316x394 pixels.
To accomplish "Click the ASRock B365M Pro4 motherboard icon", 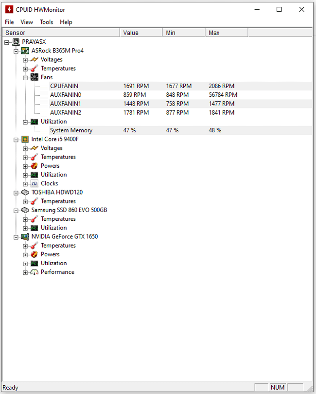I will (x=25, y=51).
